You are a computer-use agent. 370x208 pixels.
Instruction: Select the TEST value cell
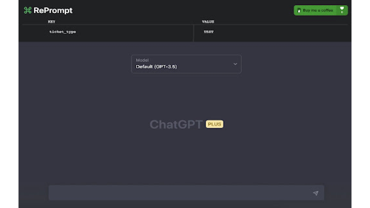click(209, 32)
